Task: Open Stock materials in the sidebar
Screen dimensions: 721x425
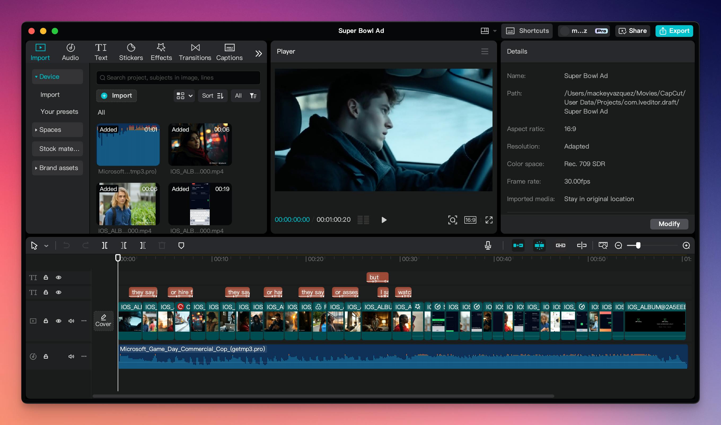Action: [58, 149]
